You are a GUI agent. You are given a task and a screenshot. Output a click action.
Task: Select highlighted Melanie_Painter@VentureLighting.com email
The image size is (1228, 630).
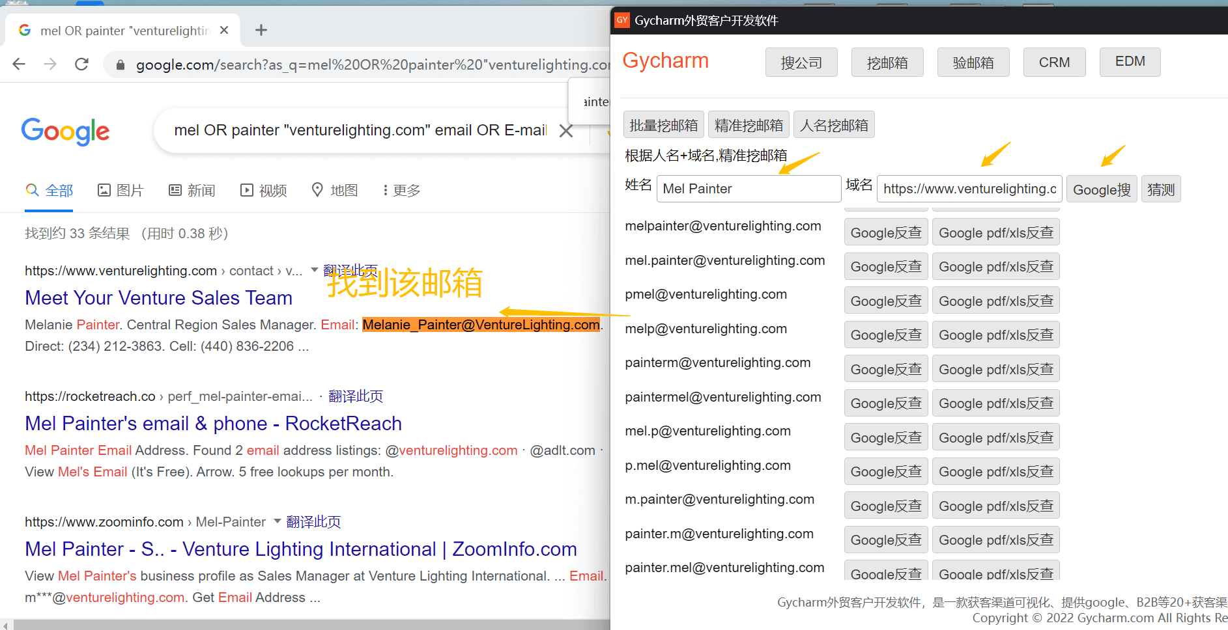point(481,324)
